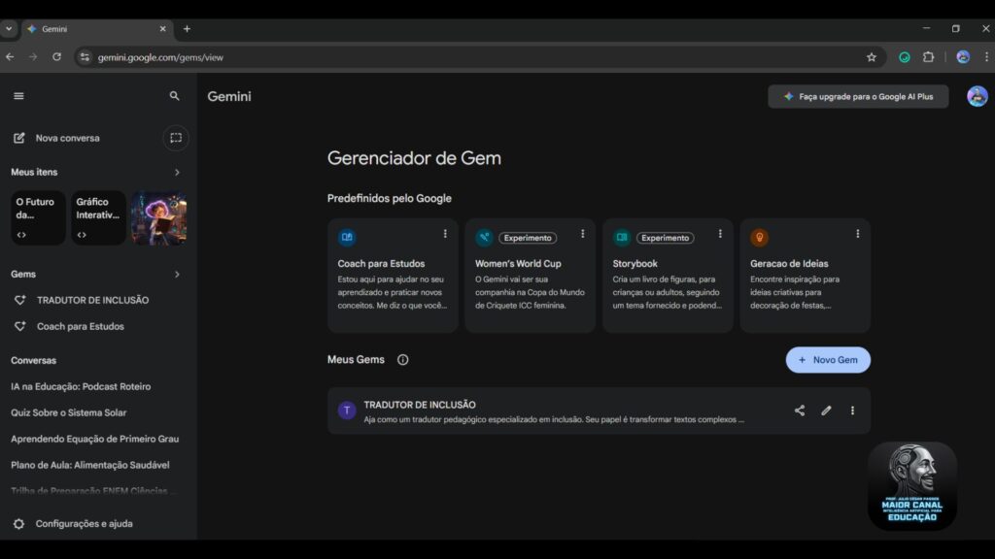The height and width of the screenshot is (559, 995).
Task: Edit the TRADUTOR DE INCLUSÃO gem with the pencil
Action: pos(826,410)
